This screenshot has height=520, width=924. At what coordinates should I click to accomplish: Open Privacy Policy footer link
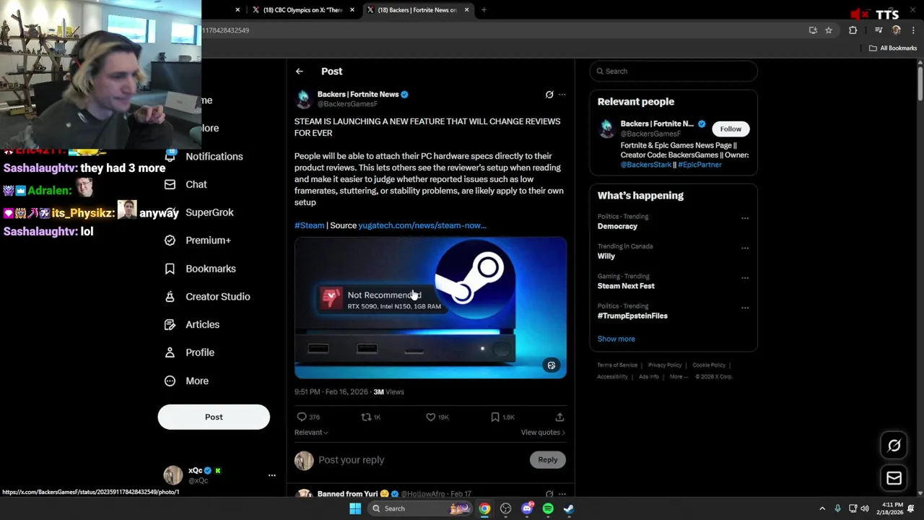coord(665,365)
